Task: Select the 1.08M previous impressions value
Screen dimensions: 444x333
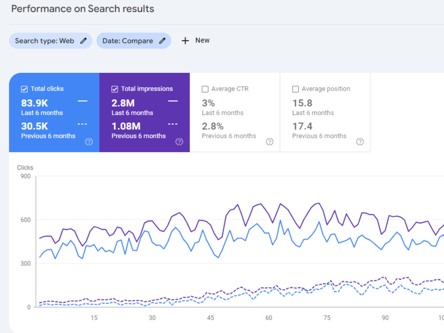Action: pyautogui.click(x=126, y=126)
